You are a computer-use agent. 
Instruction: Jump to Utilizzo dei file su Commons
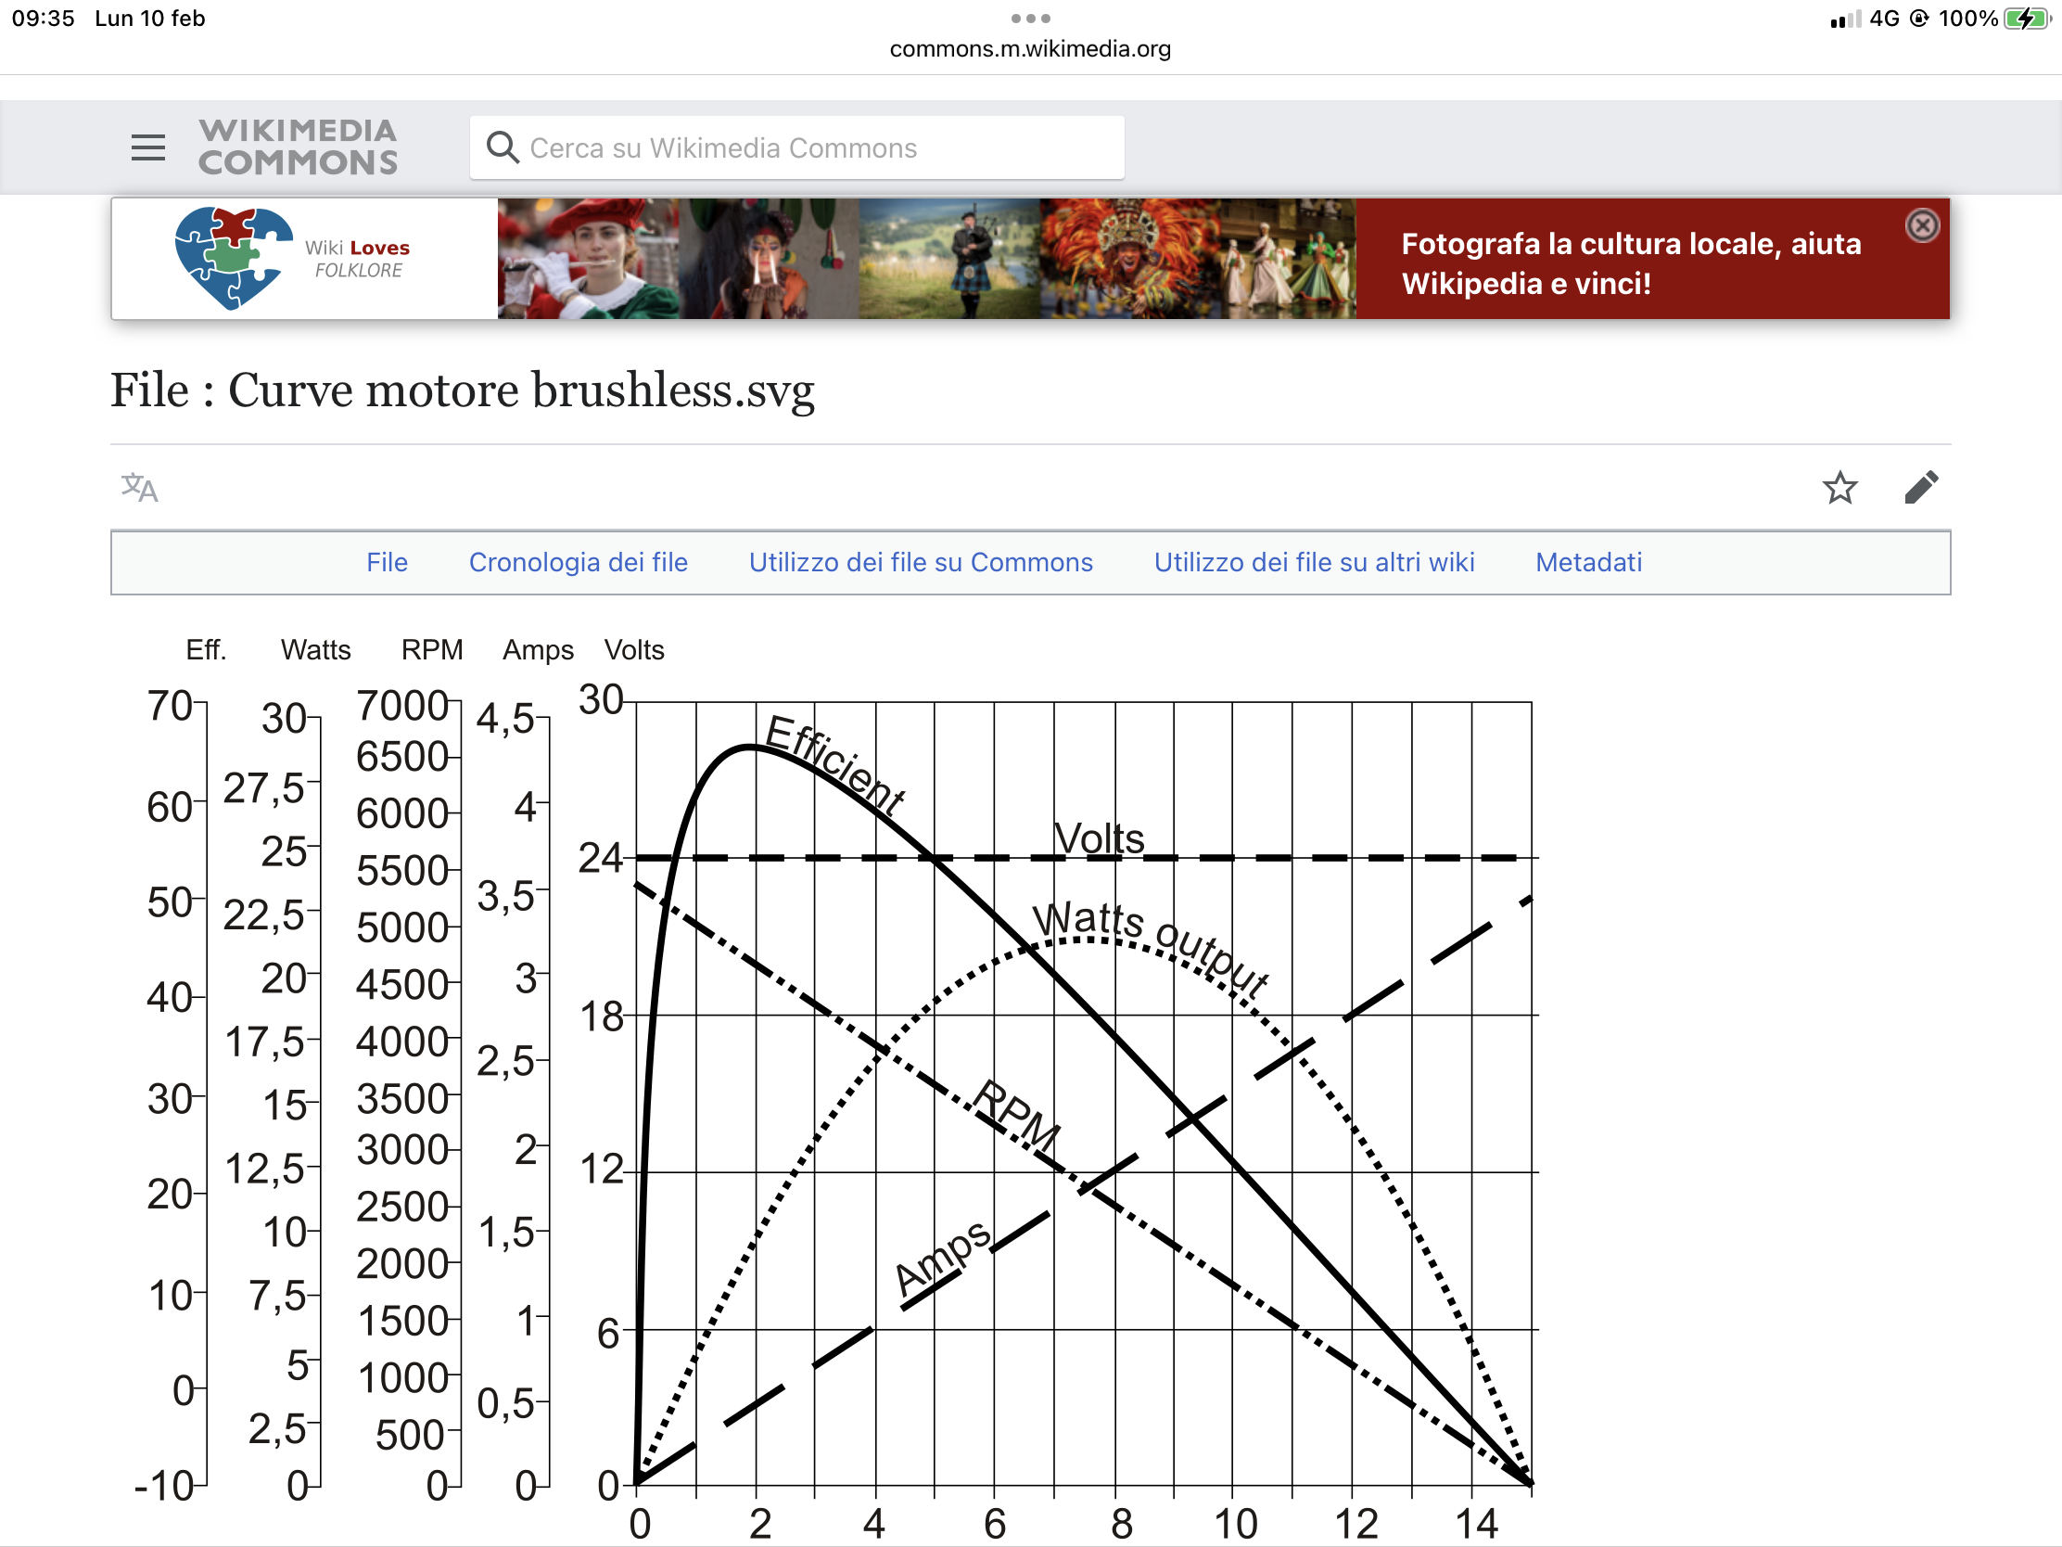point(921,562)
